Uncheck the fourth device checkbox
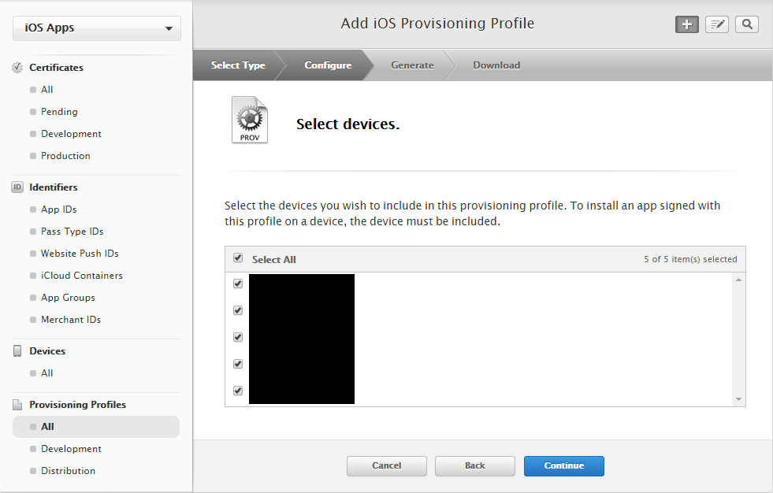The height and width of the screenshot is (493, 773). (238, 364)
